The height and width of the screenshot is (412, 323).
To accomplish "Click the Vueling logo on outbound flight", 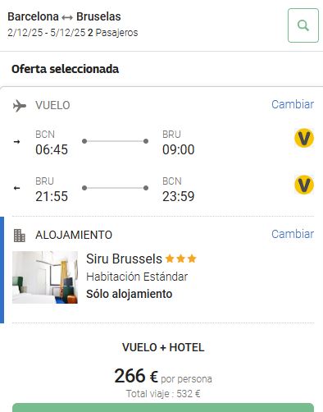I will [304, 138].
